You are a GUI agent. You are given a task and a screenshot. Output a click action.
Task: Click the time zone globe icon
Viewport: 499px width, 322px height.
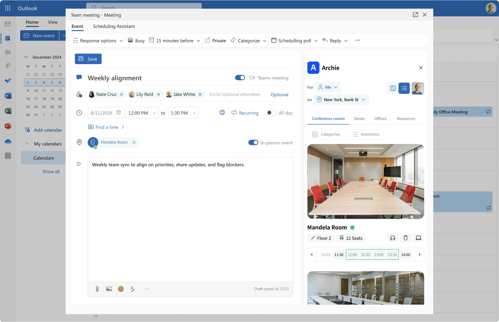(222, 113)
